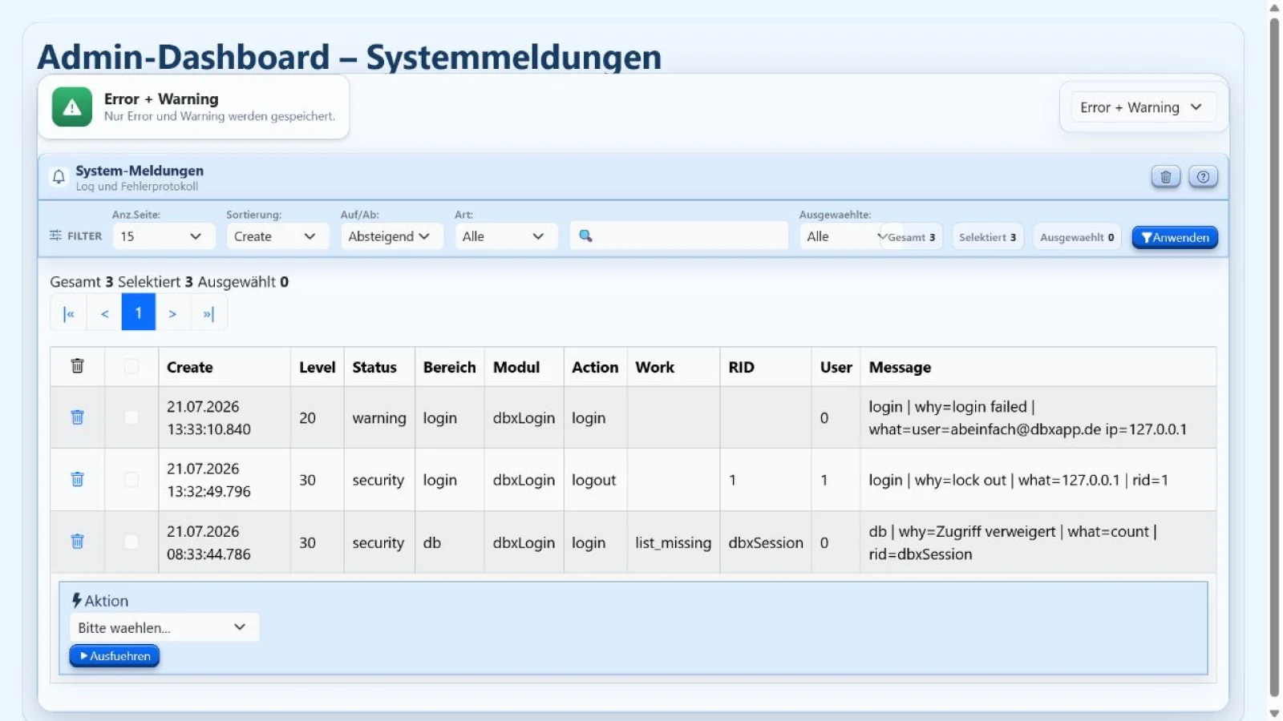This screenshot has height=721, width=1283.
Task: Go to next page of results
Action: [x=172, y=313]
